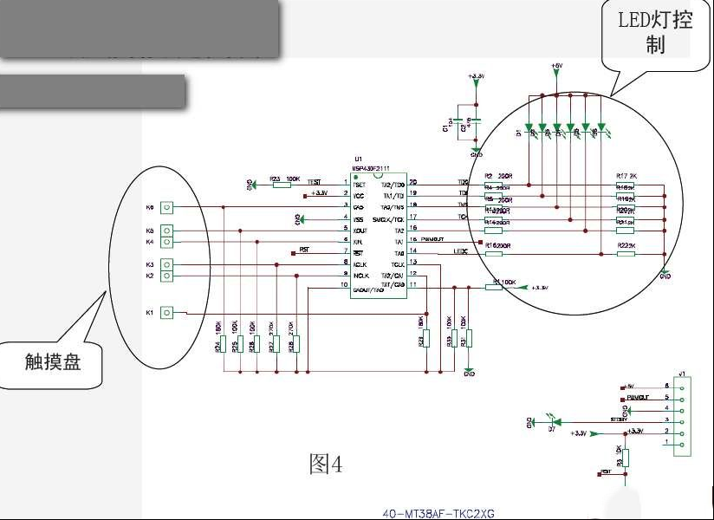Select touch pad K4 square
Viewport: 714px width, 520px height.
(x=167, y=242)
